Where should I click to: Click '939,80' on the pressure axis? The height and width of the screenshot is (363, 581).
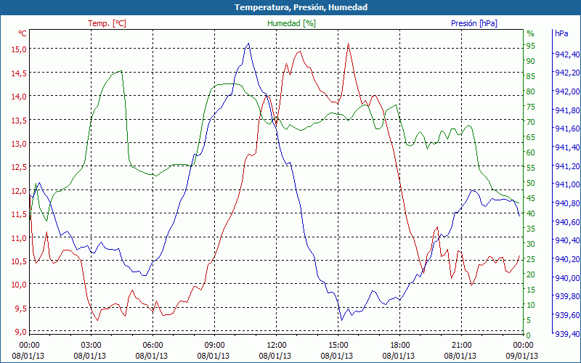point(567,296)
